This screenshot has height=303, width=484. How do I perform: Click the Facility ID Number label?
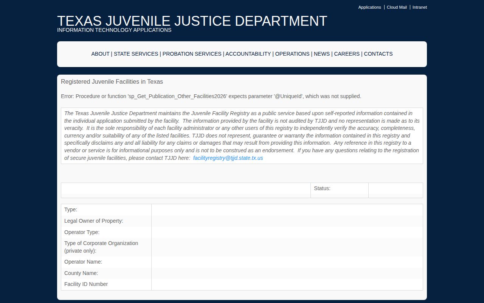tap(86, 284)
